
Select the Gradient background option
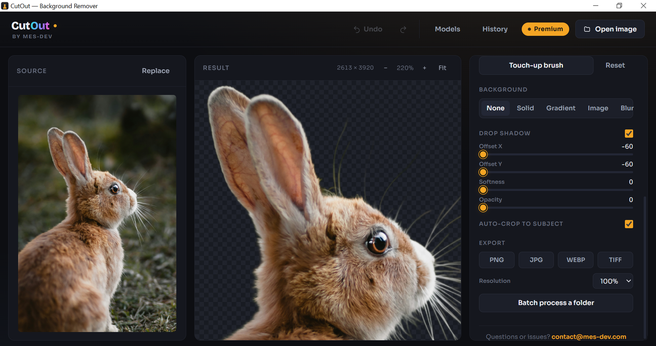pos(560,108)
